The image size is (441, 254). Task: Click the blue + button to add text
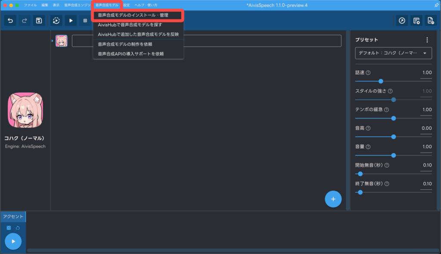[333, 199]
